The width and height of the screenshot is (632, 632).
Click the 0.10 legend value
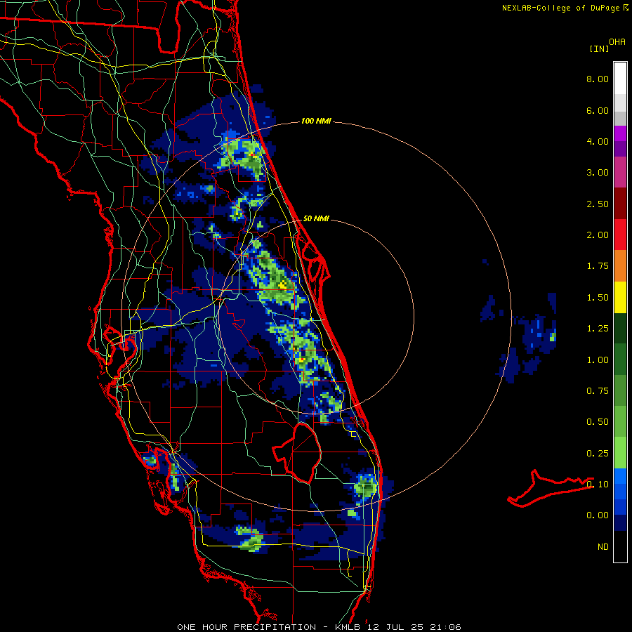tap(598, 485)
